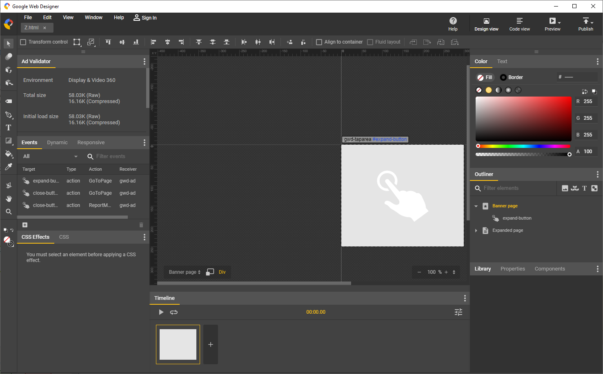
Task: Open the Window menu
Action: click(93, 18)
